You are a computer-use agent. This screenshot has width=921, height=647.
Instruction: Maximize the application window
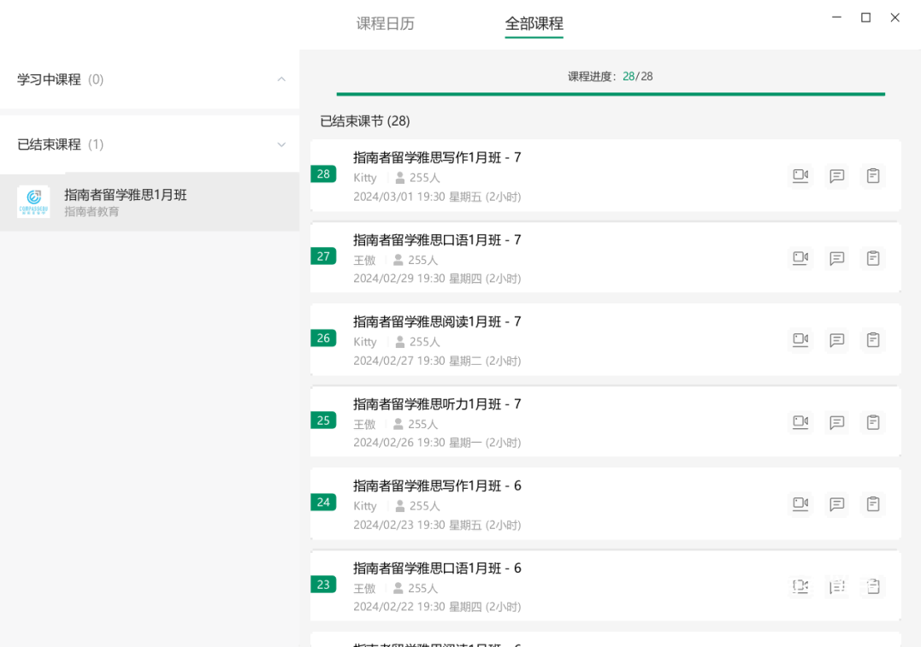(x=865, y=18)
